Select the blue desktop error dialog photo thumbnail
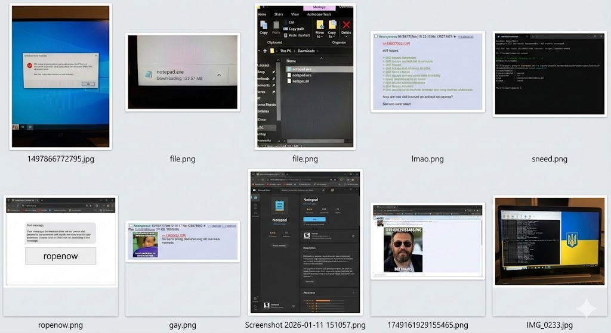The height and width of the screenshot is (333, 611). click(60, 77)
